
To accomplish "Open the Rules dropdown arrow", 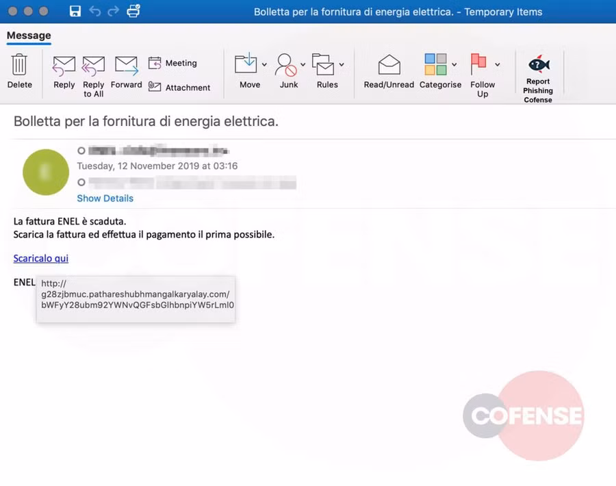I will (x=342, y=65).
